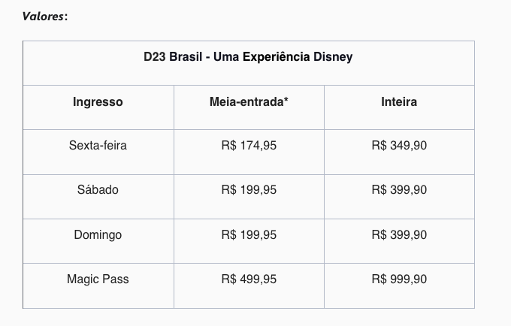This screenshot has width=511, height=326.
Task: Click the Domingo Meia-entrada price cell
Action: coord(249,235)
